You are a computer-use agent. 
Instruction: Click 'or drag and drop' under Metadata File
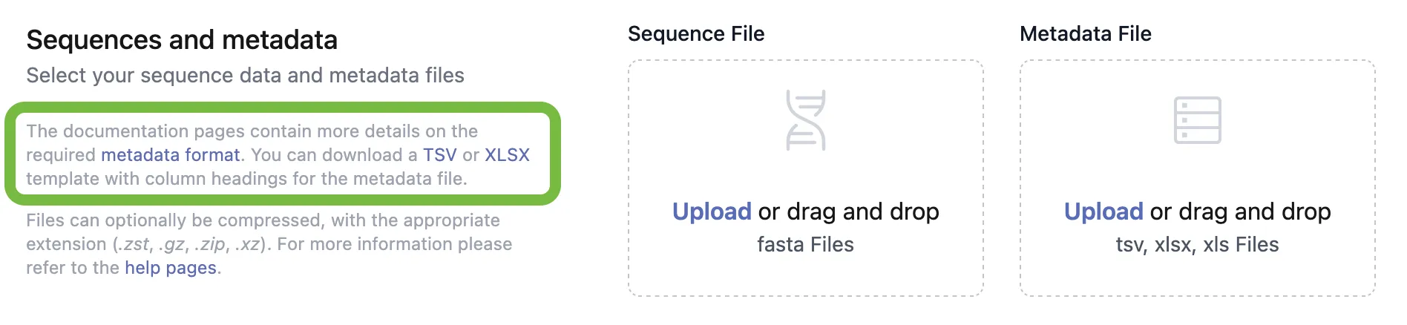coord(1240,212)
